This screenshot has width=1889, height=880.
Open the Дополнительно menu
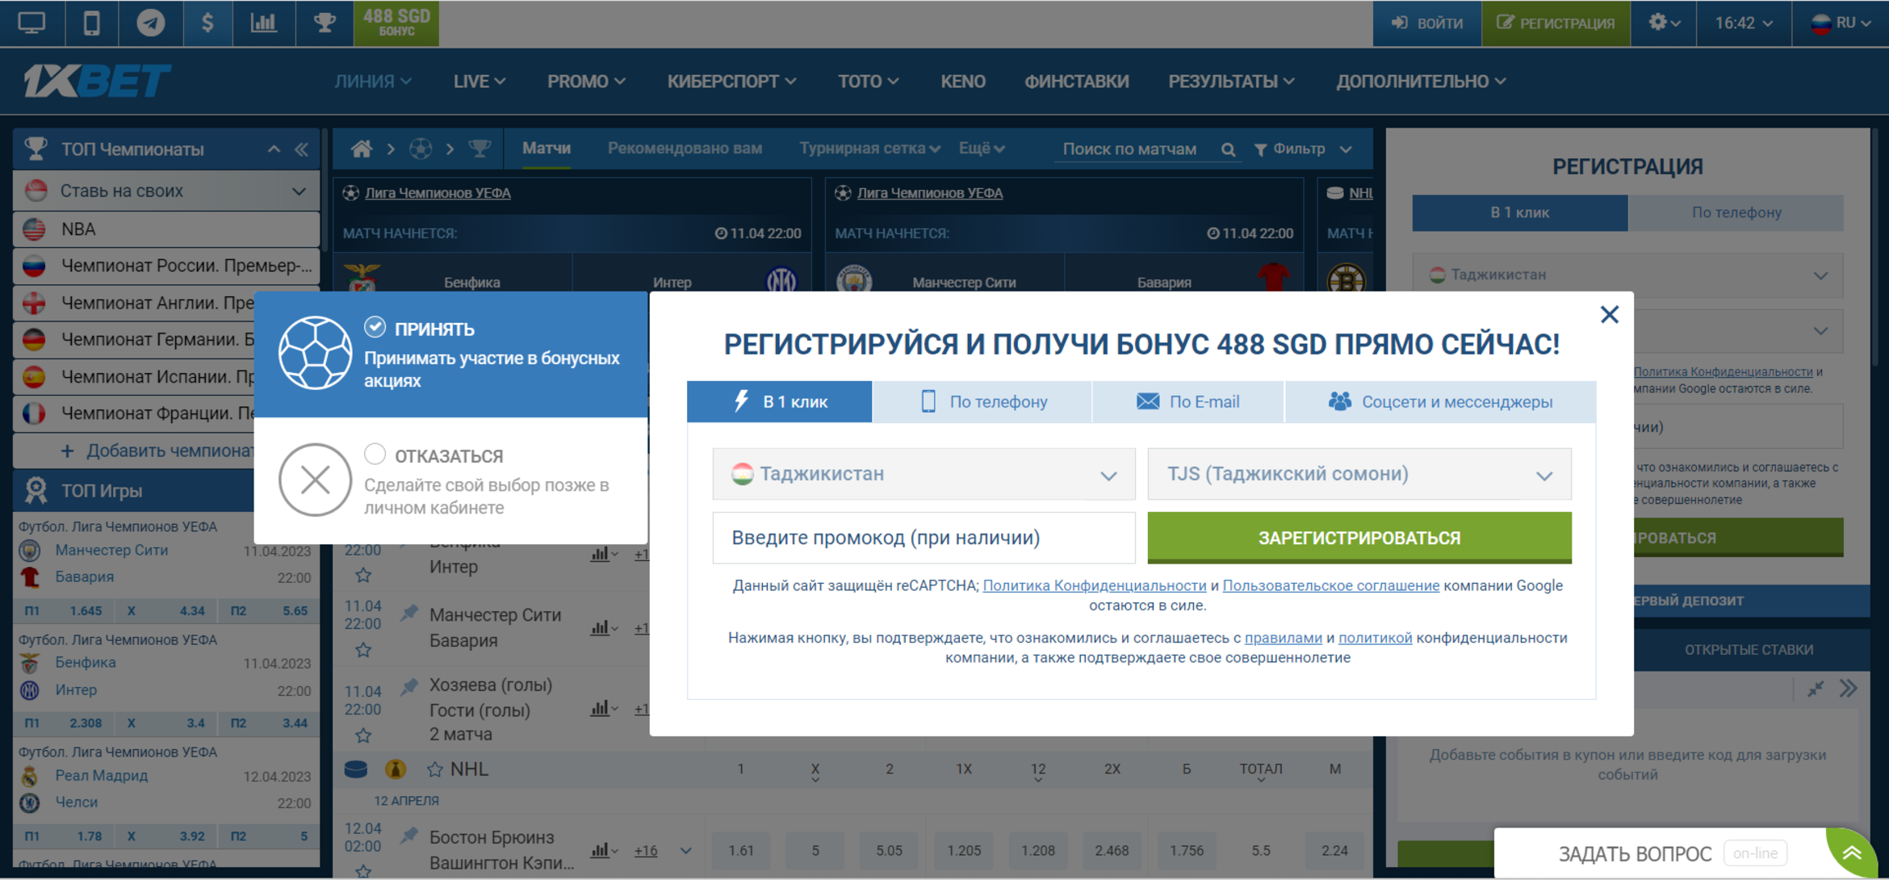pyautogui.click(x=1421, y=82)
